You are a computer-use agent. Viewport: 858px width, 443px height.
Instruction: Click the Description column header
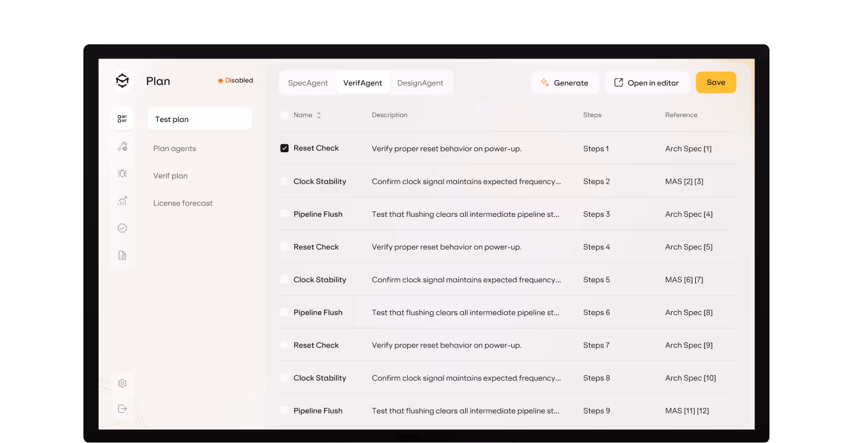click(x=390, y=115)
